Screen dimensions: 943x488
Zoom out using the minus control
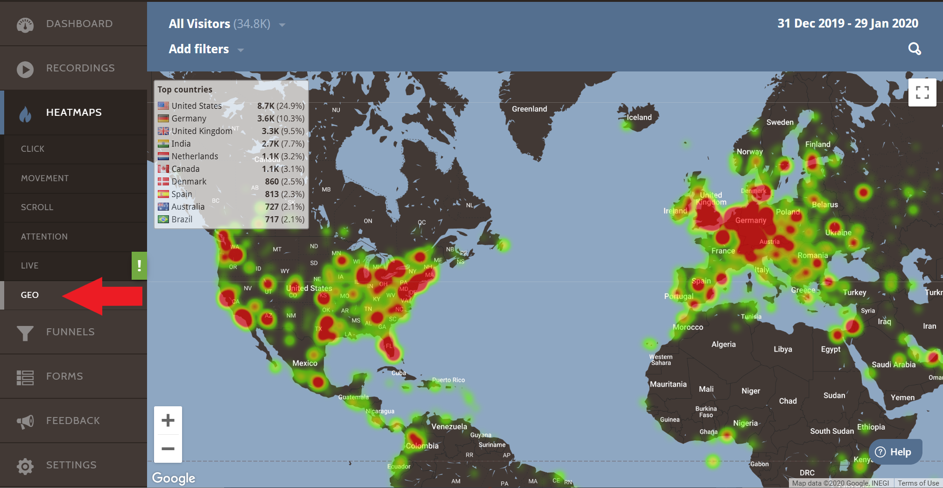click(x=168, y=449)
